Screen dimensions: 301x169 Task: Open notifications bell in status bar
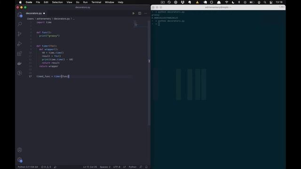click(146, 167)
